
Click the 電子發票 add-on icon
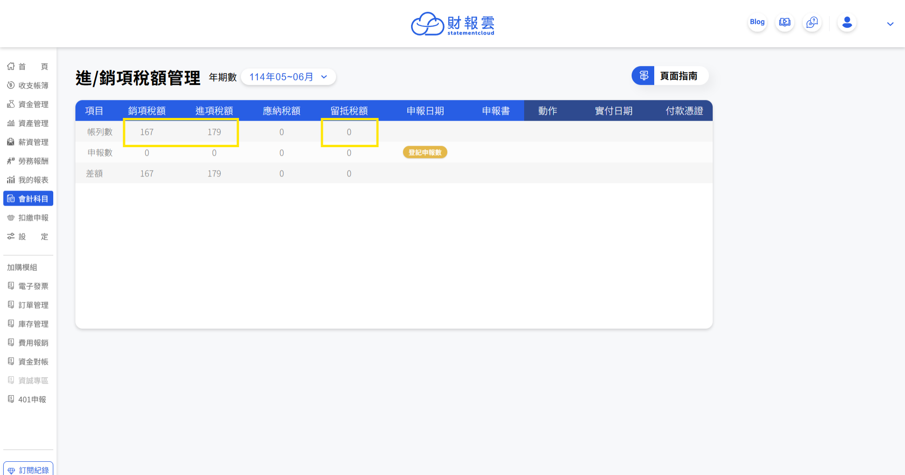pyautogui.click(x=11, y=286)
